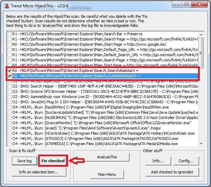The image size is (211, 187).
Task: Check the avast Run entry
Action: [9, 128]
